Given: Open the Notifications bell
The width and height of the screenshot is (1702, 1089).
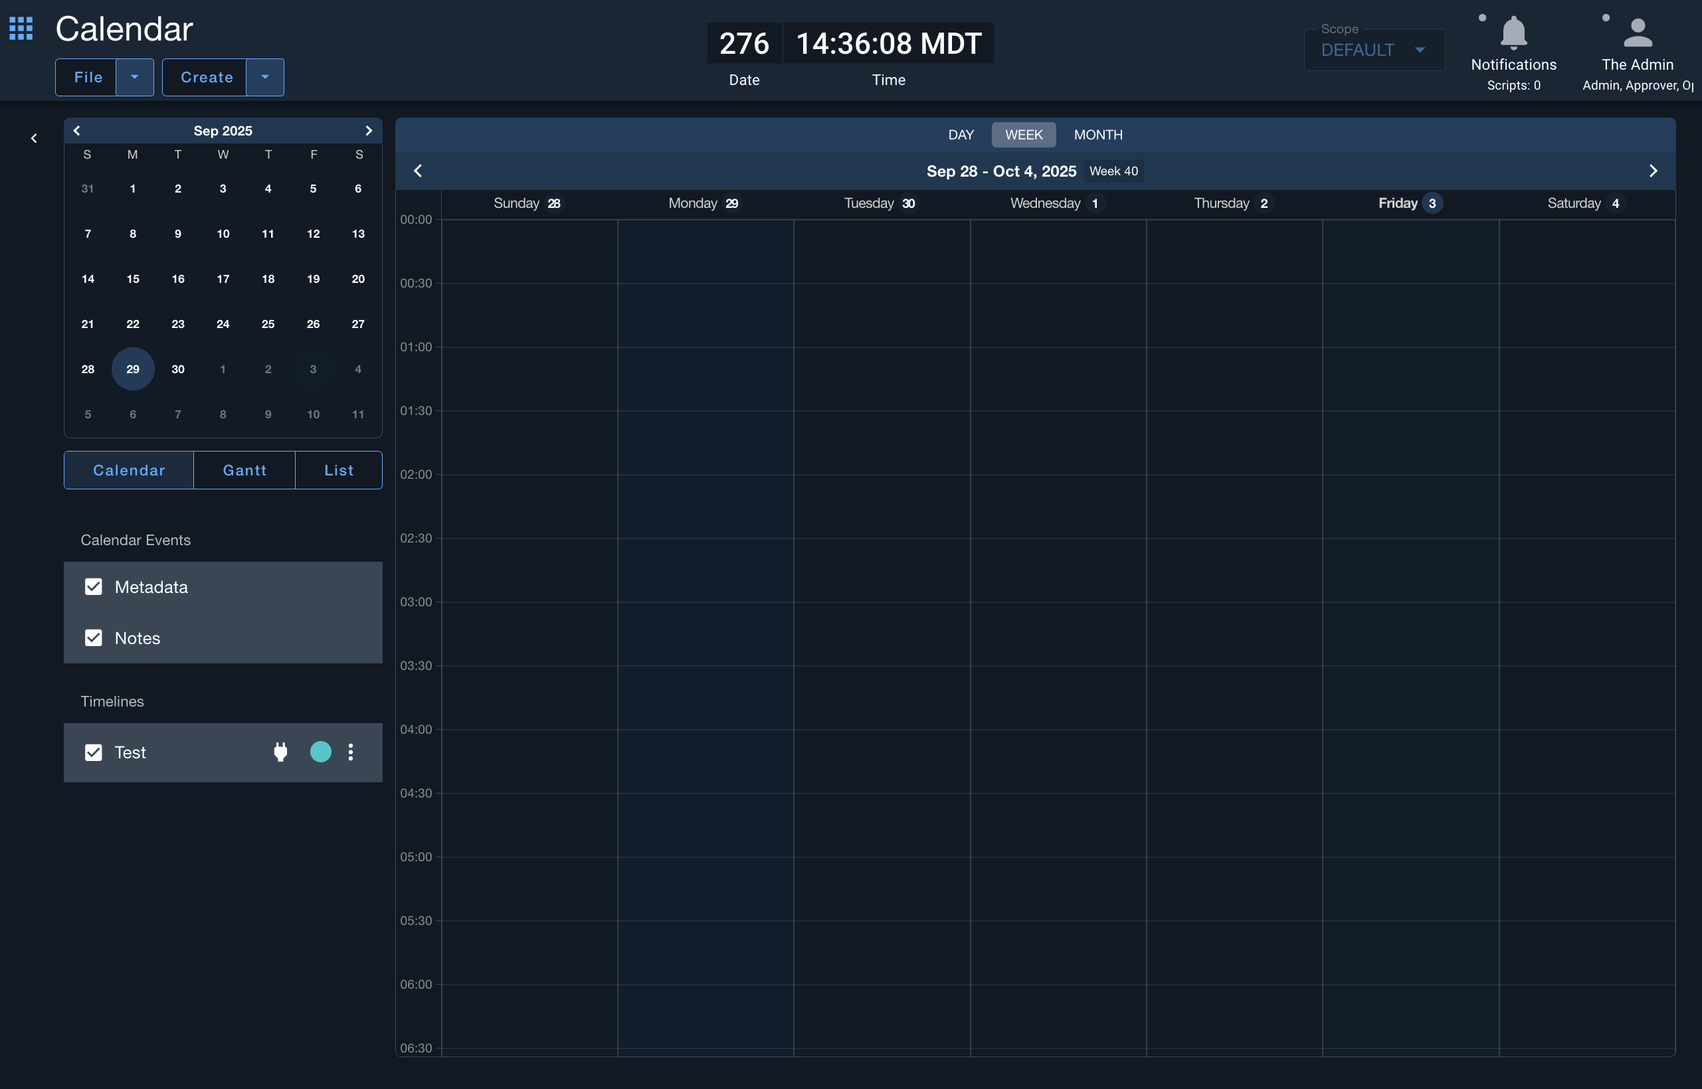Looking at the screenshot, I should click(x=1513, y=33).
